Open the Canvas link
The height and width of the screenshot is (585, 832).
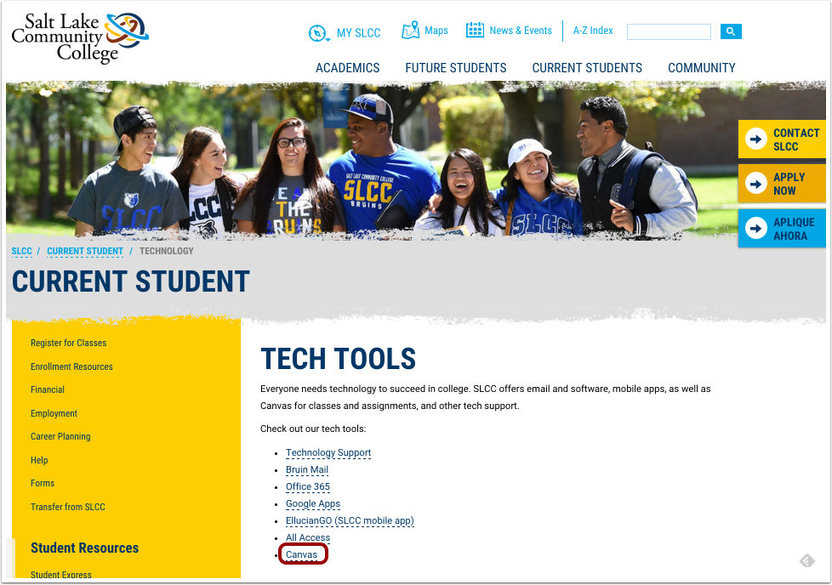pyautogui.click(x=301, y=554)
